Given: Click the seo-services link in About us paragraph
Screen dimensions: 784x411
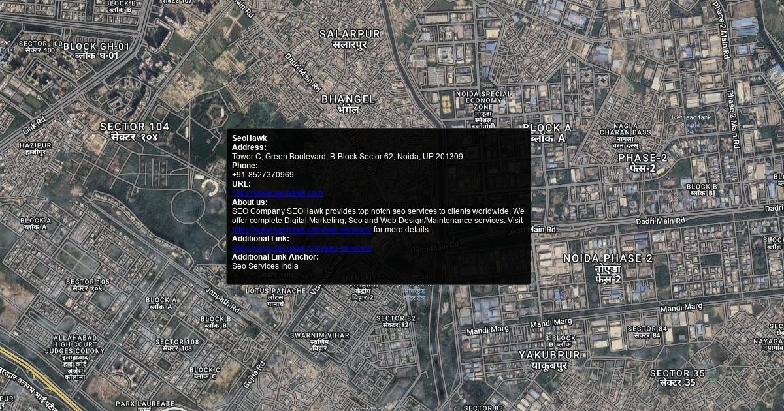Looking at the screenshot, I should pos(301,230).
